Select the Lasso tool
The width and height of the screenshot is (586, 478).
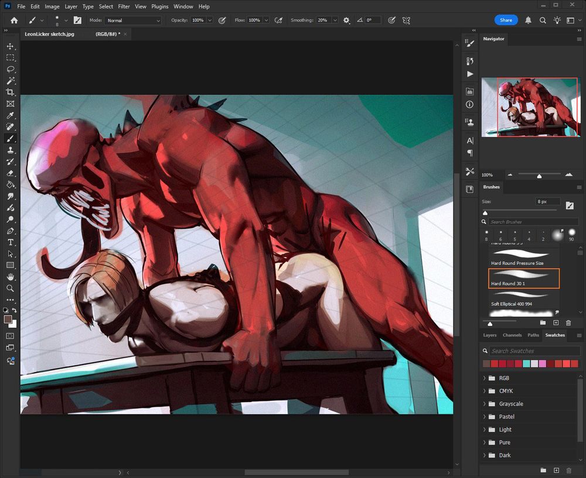tap(10, 70)
